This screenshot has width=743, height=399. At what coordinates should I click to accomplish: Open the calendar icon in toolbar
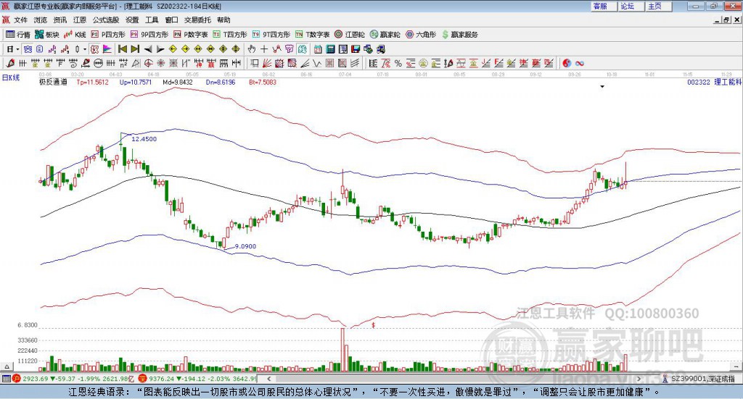318,49
